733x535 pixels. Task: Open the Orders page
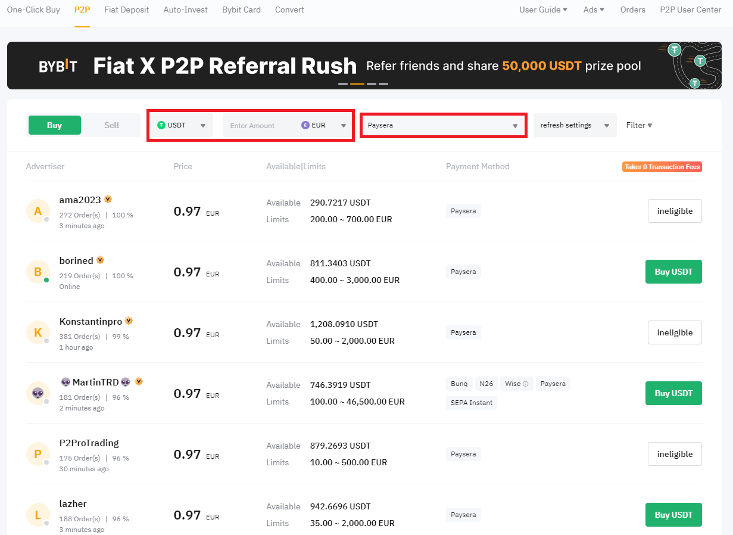632,10
